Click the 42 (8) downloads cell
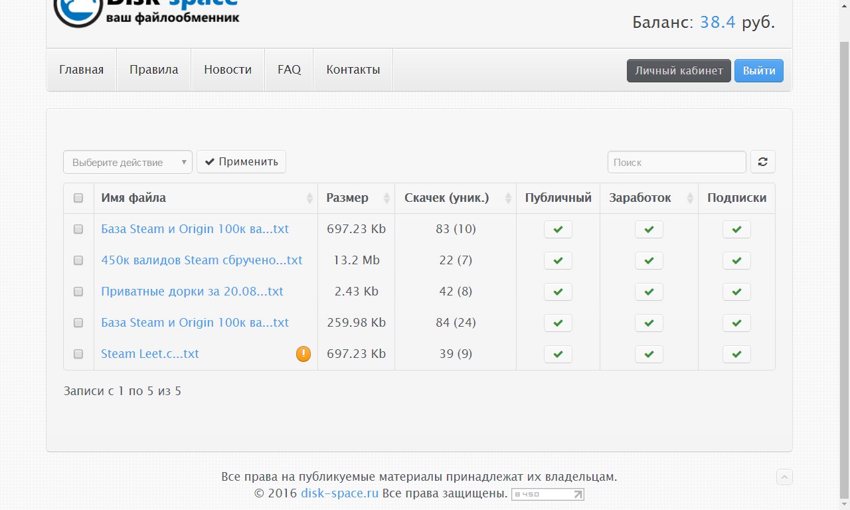 tap(456, 292)
